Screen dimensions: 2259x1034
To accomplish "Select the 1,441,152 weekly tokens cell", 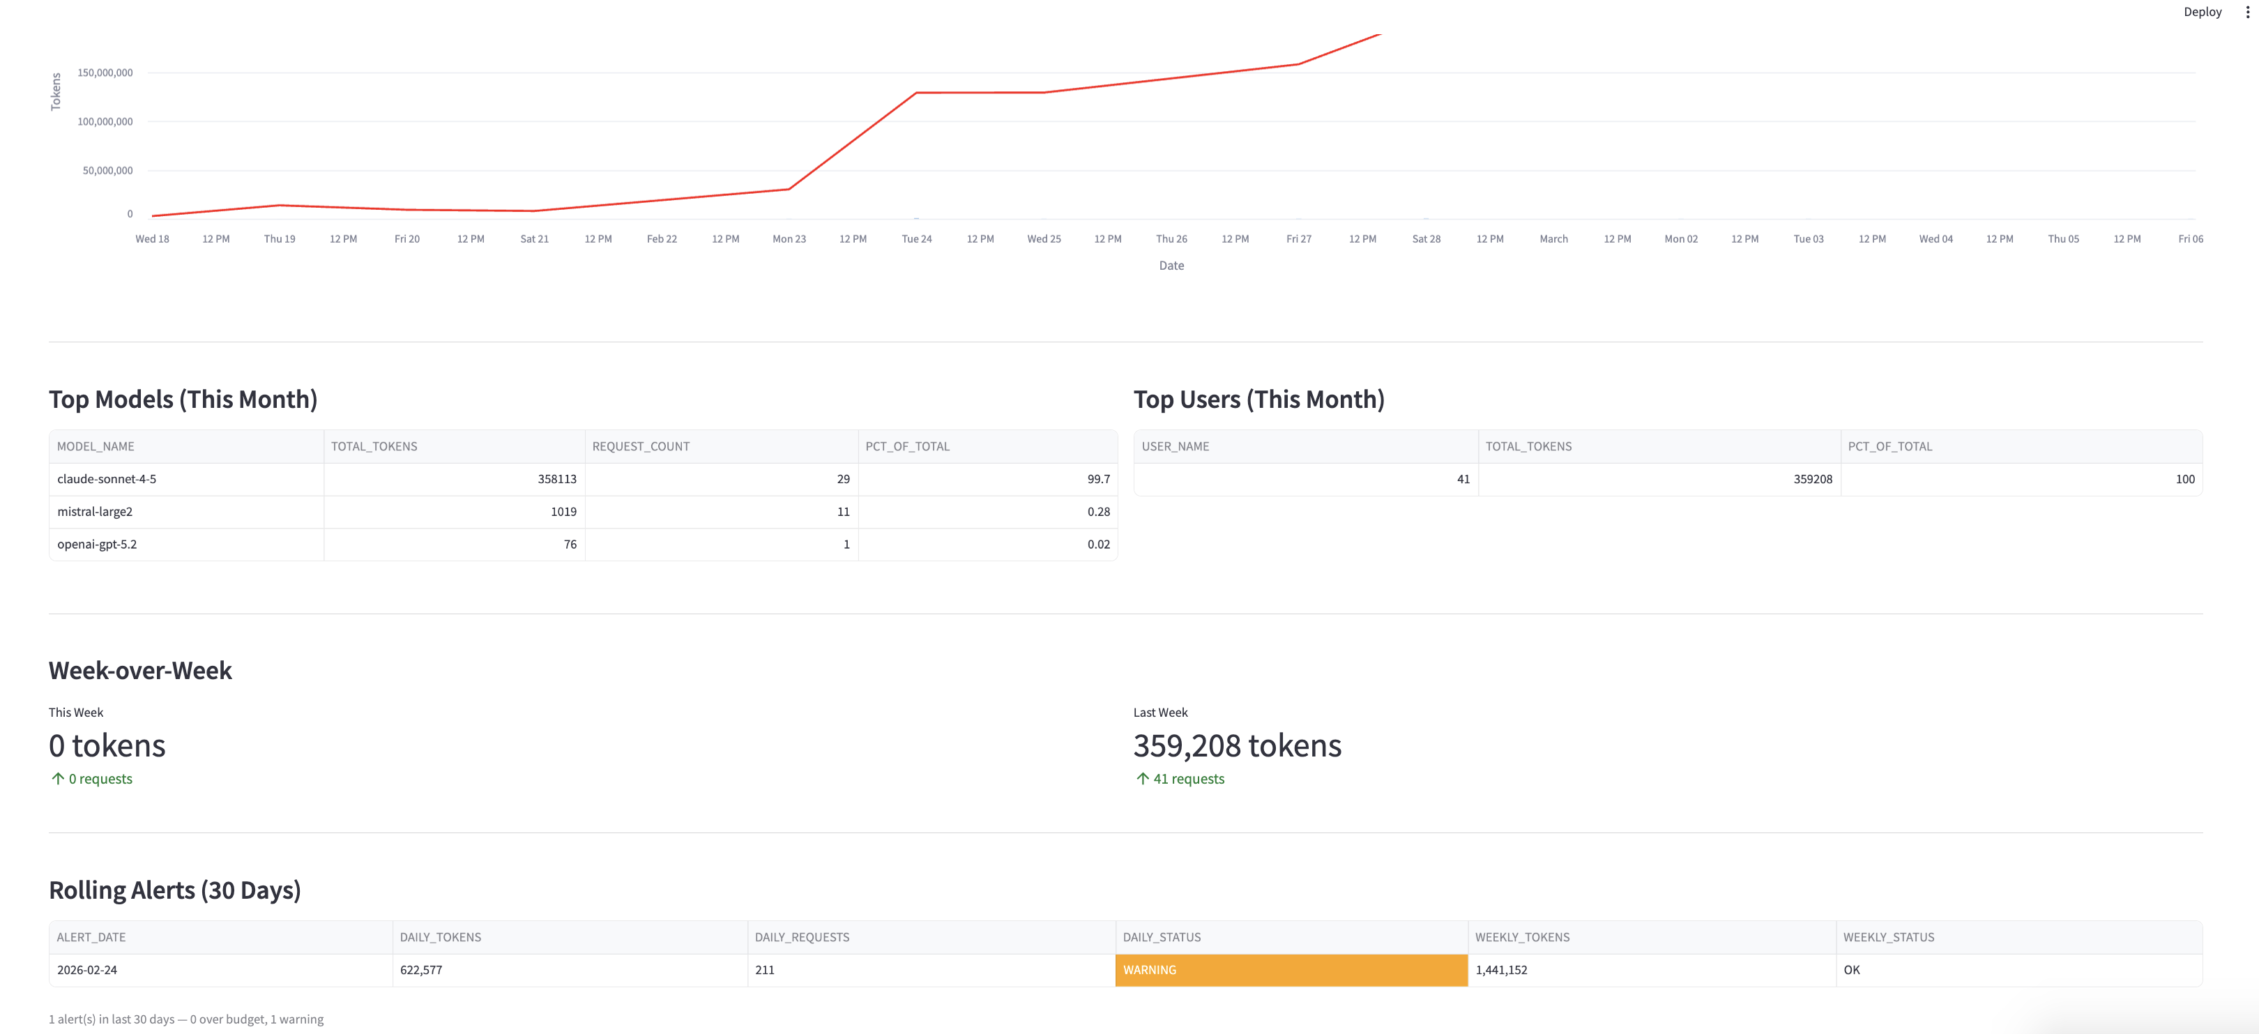I will tap(1500, 970).
